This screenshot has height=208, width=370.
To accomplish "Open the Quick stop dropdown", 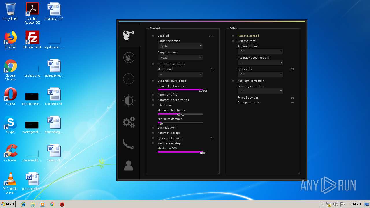I will point(260,74).
